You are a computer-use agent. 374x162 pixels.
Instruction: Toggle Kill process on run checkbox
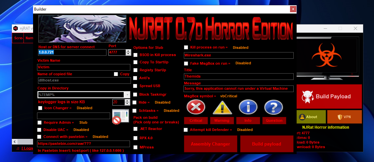click(186, 47)
